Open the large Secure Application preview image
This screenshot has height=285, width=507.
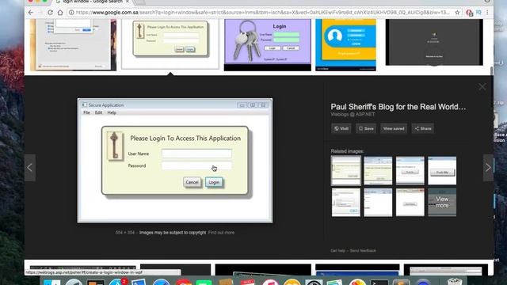click(175, 161)
